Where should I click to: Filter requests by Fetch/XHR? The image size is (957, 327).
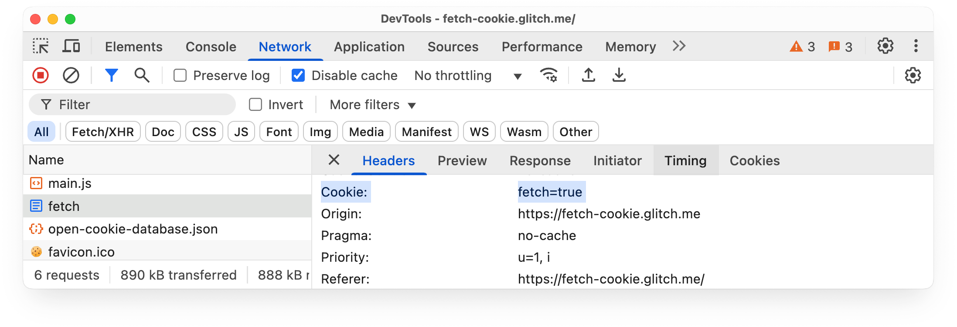tap(103, 132)
